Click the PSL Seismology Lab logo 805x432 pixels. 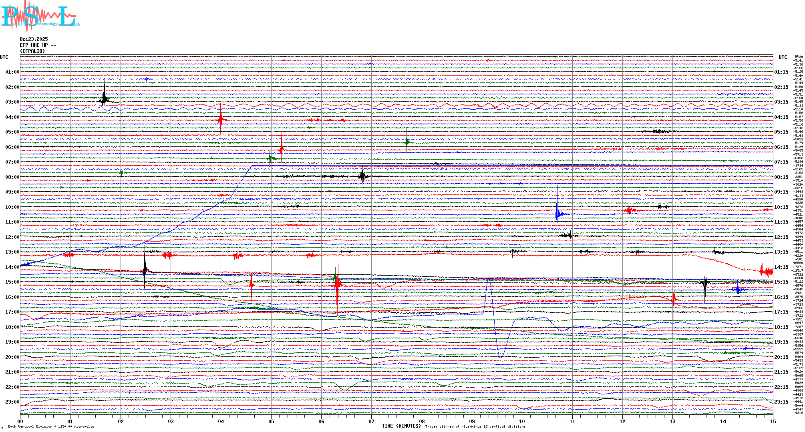point(40,16)
